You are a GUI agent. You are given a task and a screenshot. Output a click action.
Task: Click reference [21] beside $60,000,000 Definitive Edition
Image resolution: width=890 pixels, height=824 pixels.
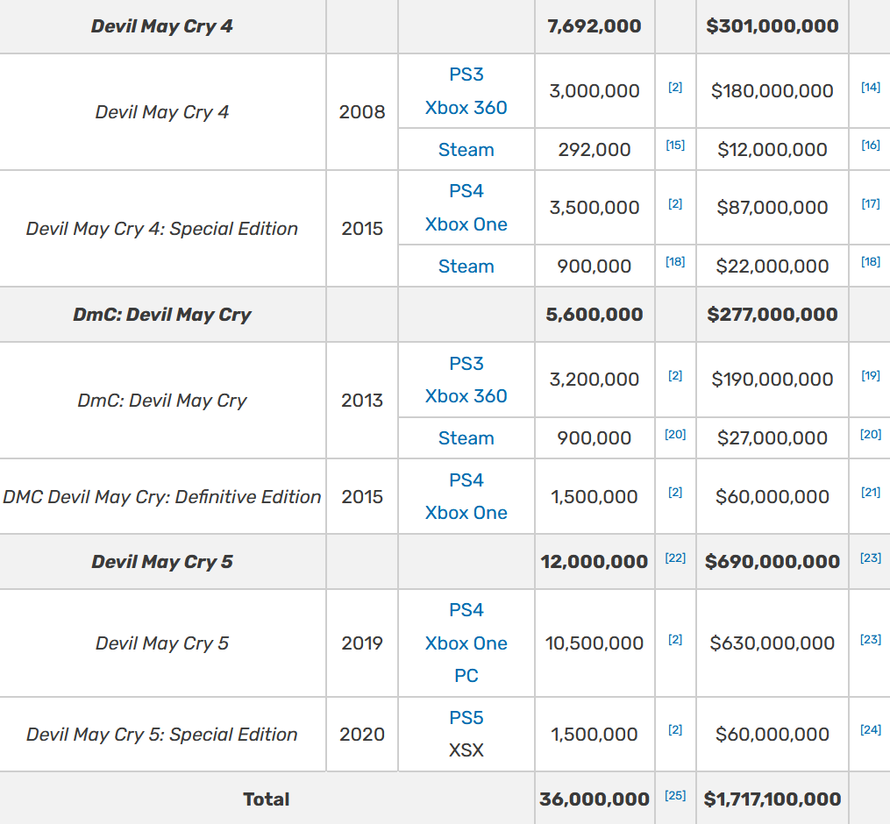tap(870, 493)
